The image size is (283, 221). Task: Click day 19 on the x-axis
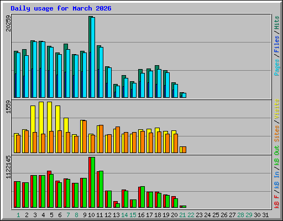pyautogui.click(x=166, y=215)
